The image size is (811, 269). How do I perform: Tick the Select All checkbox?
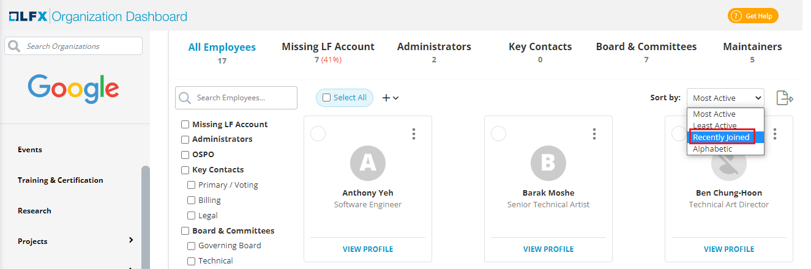point(326,98)
